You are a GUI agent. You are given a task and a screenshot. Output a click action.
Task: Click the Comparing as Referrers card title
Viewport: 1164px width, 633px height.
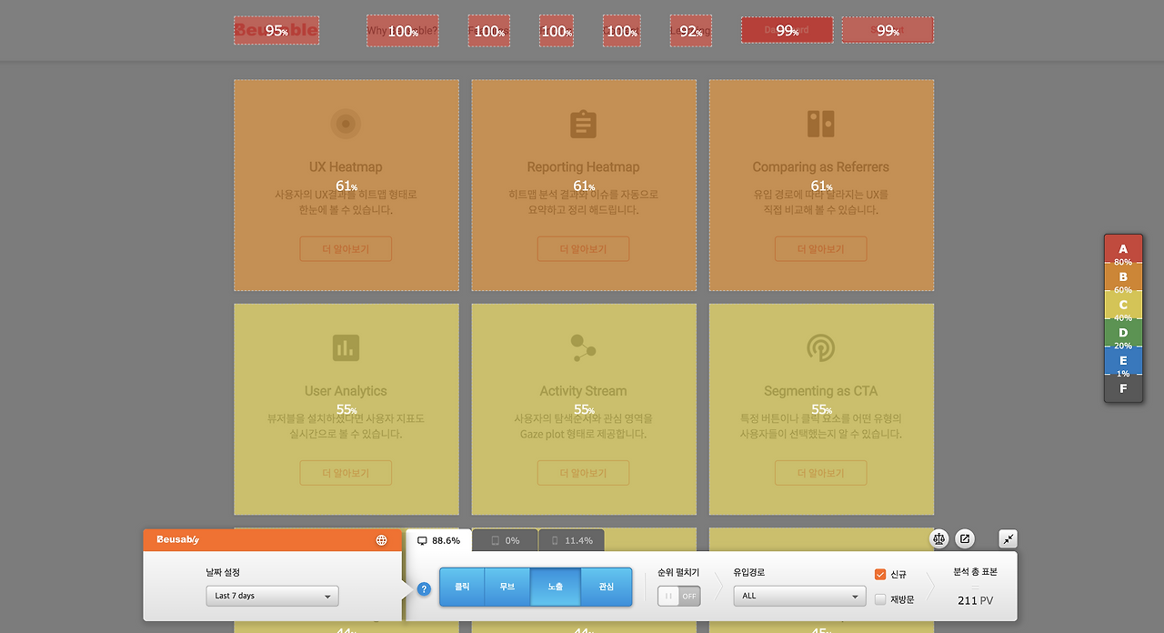[x=820, y=167]
